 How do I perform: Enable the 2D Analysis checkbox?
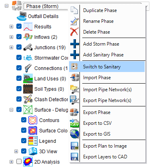[x=19, y=162]
